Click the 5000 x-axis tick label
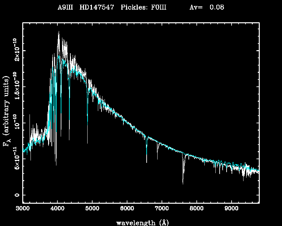Image resolution: width=282 pixels, height=226 pixels. (92, 209)
